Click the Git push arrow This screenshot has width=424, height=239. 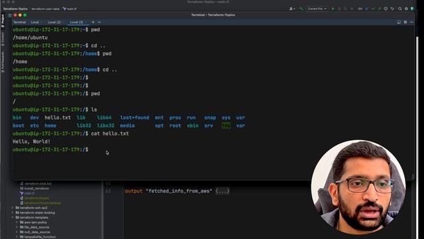(x=380, y=9)
